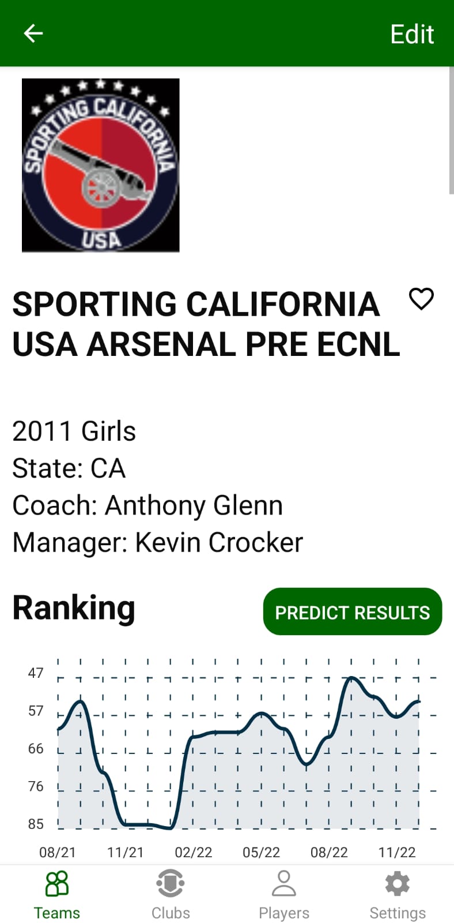Screen dimensions: 454x923
Task: Click the 02/22 label on chart axis
Action: [194, 852]
